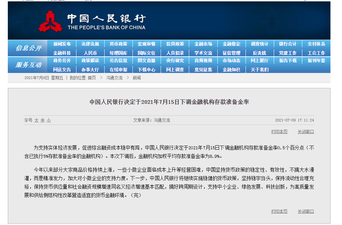The image size is (342, 225).
Task: Click the 打印本页 print link
Action: (x=279, y=131)
